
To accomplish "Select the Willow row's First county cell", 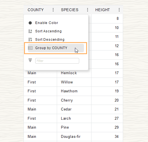I will 40,82.
